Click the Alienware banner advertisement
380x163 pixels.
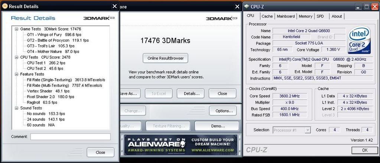click(181, 145)
